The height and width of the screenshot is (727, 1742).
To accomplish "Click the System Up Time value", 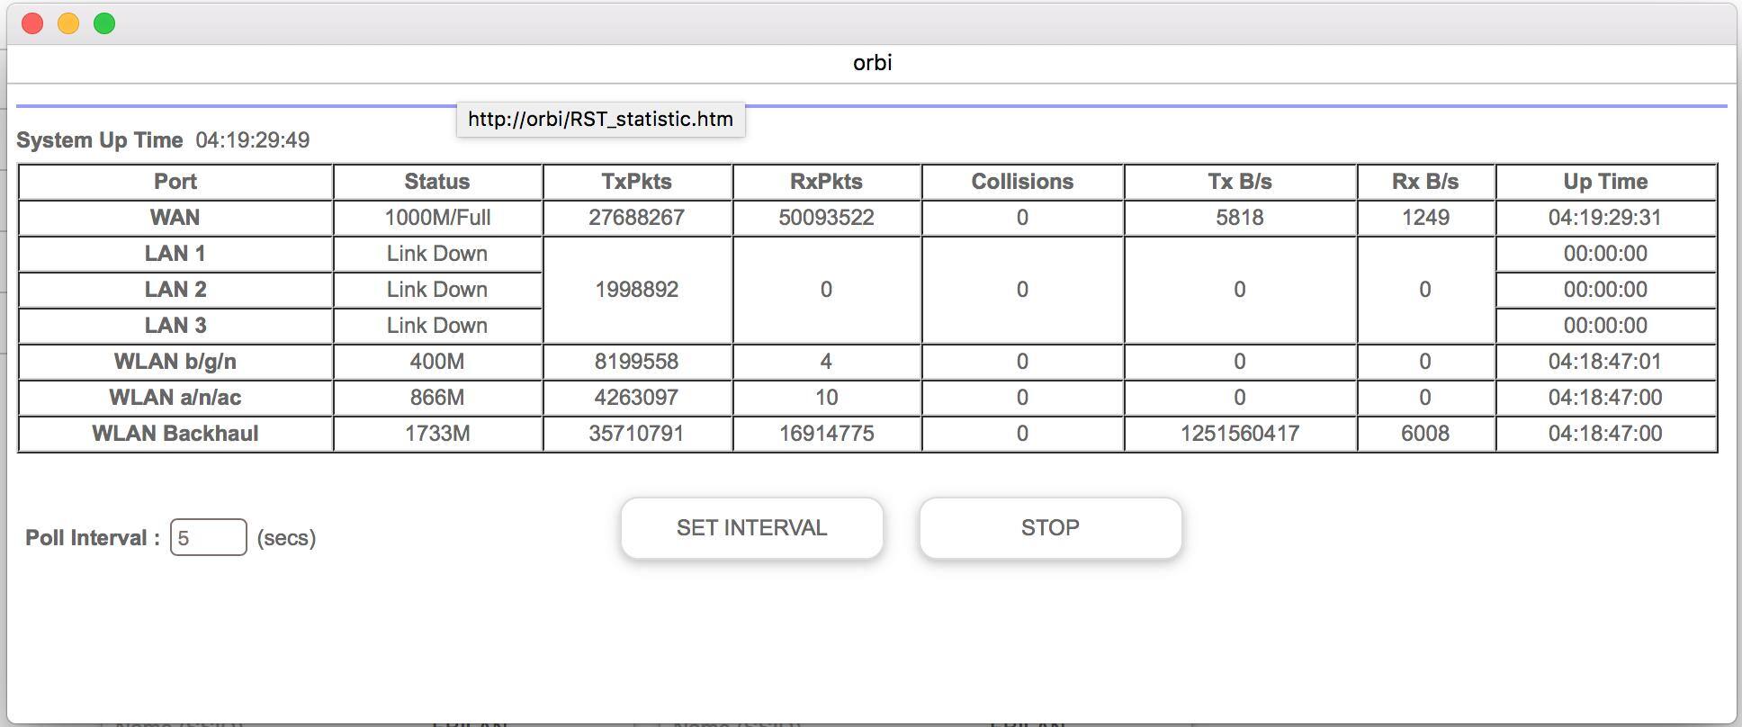I will (x=253, y=140).
